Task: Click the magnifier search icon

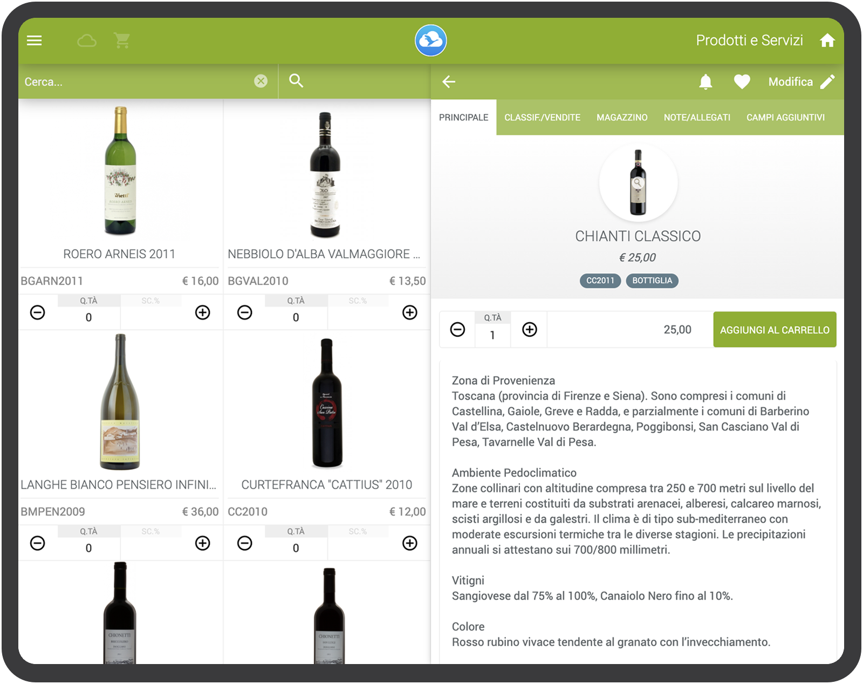Action: coord(296,81)
